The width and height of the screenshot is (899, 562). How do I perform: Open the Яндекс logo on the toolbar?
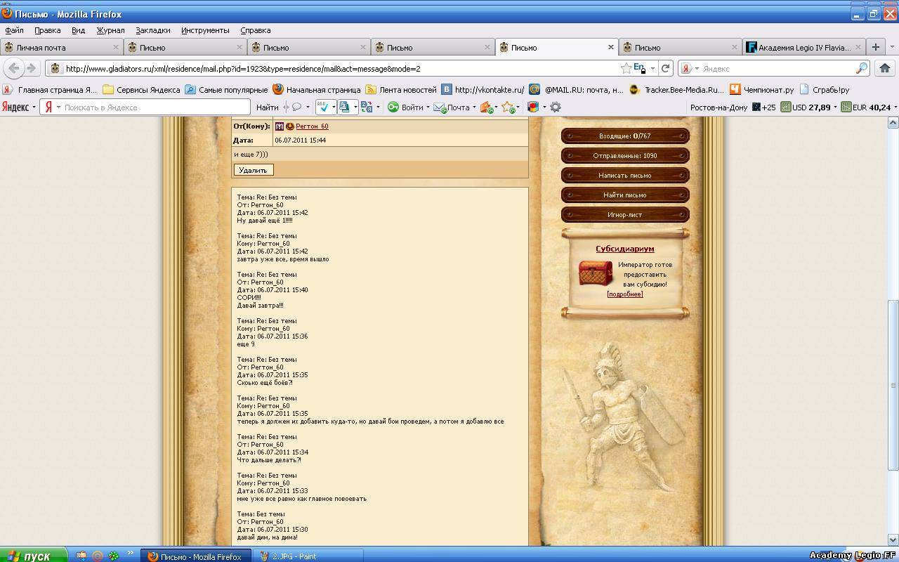click(15, 107)
